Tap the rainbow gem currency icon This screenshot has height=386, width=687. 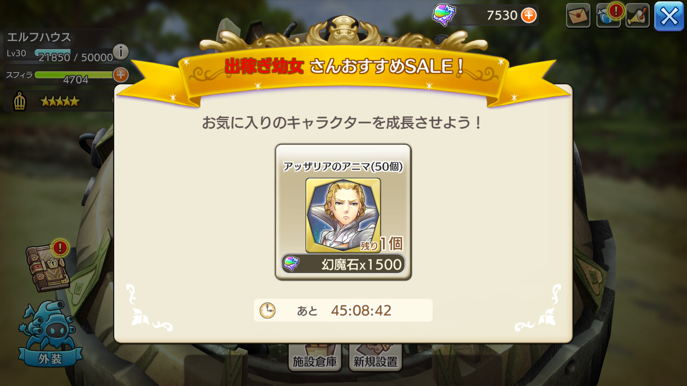[444, 15]
